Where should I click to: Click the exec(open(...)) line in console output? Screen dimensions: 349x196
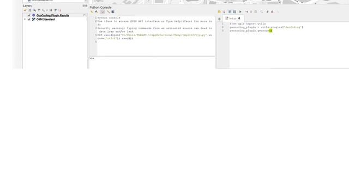155,36
